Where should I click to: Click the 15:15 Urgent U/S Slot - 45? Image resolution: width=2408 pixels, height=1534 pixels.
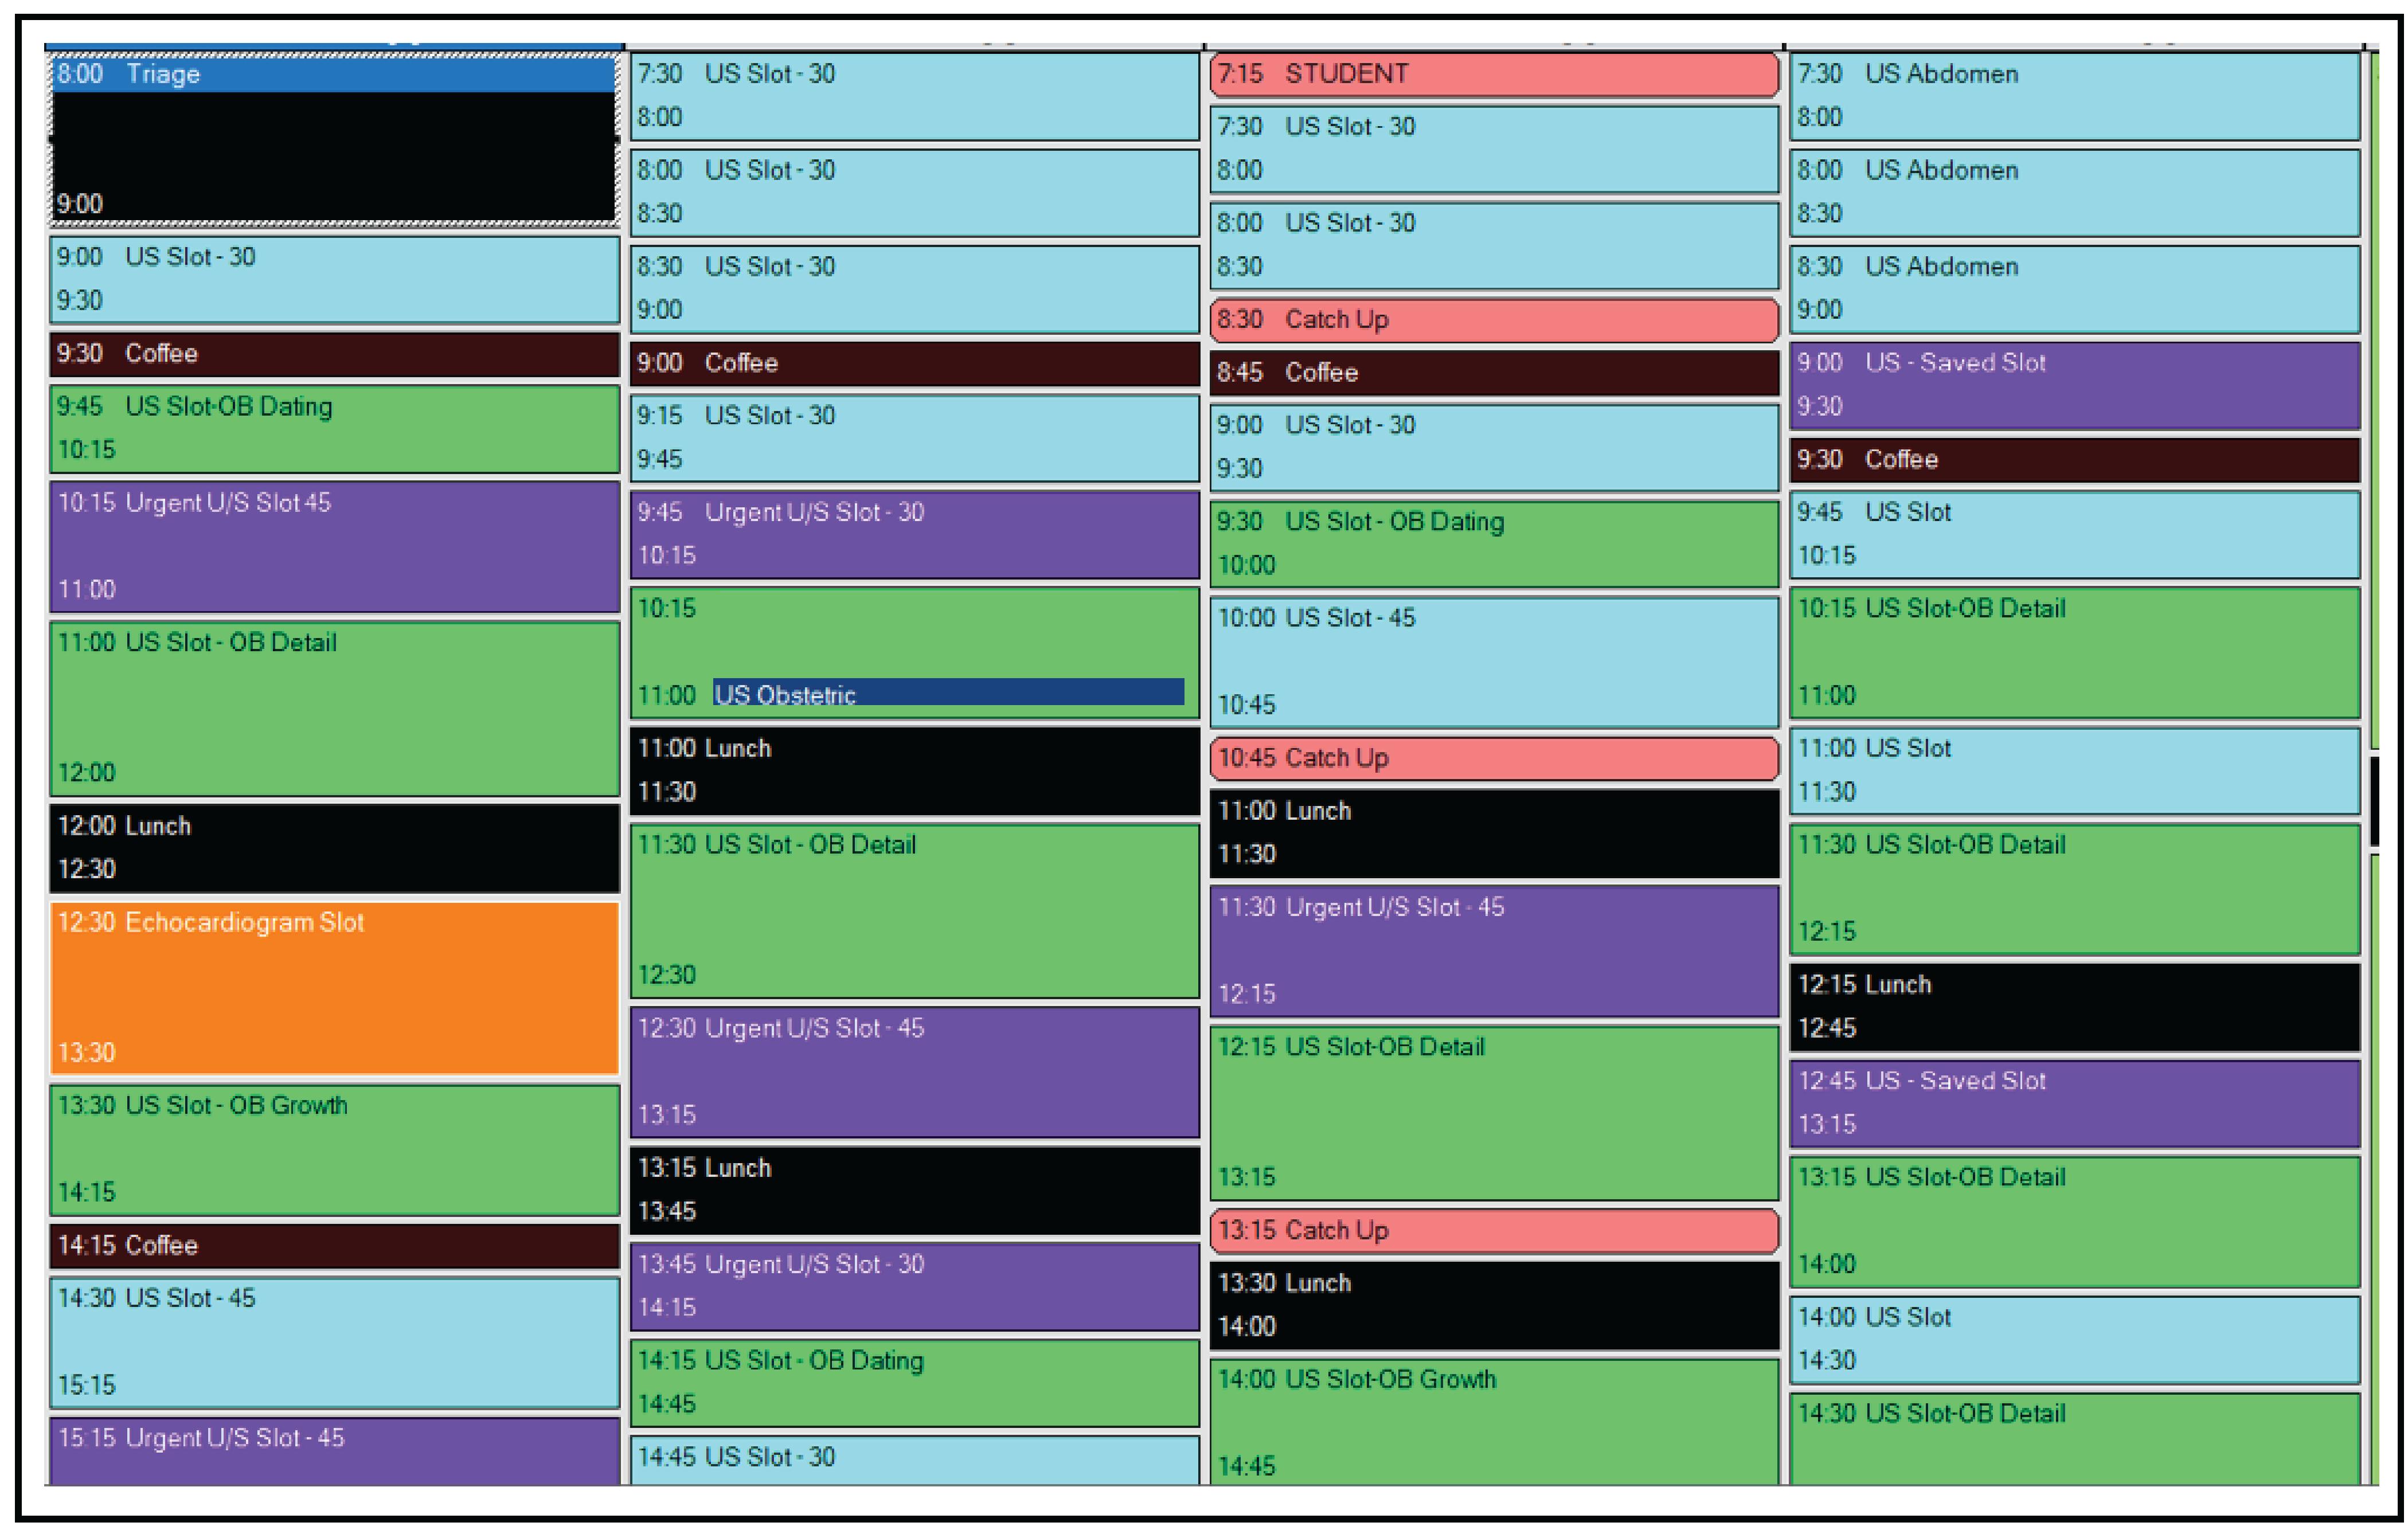pyautogui.click(x=334, y=1449)
